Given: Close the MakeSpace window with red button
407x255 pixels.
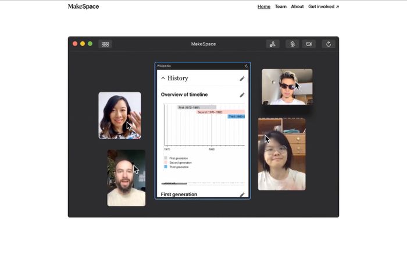Looking at the screenshot, I should pyautogui.click(x=75, y=44).
